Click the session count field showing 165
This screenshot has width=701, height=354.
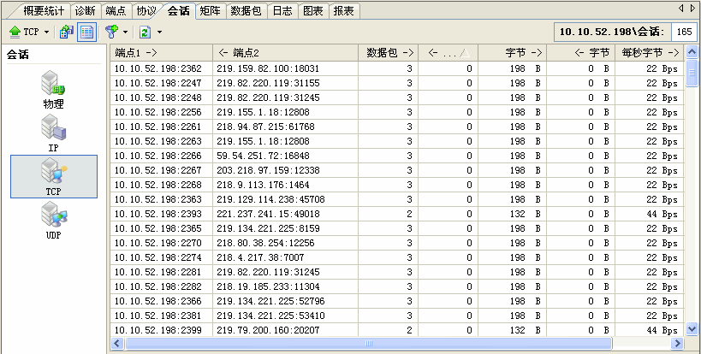click(x=684, y=32)
